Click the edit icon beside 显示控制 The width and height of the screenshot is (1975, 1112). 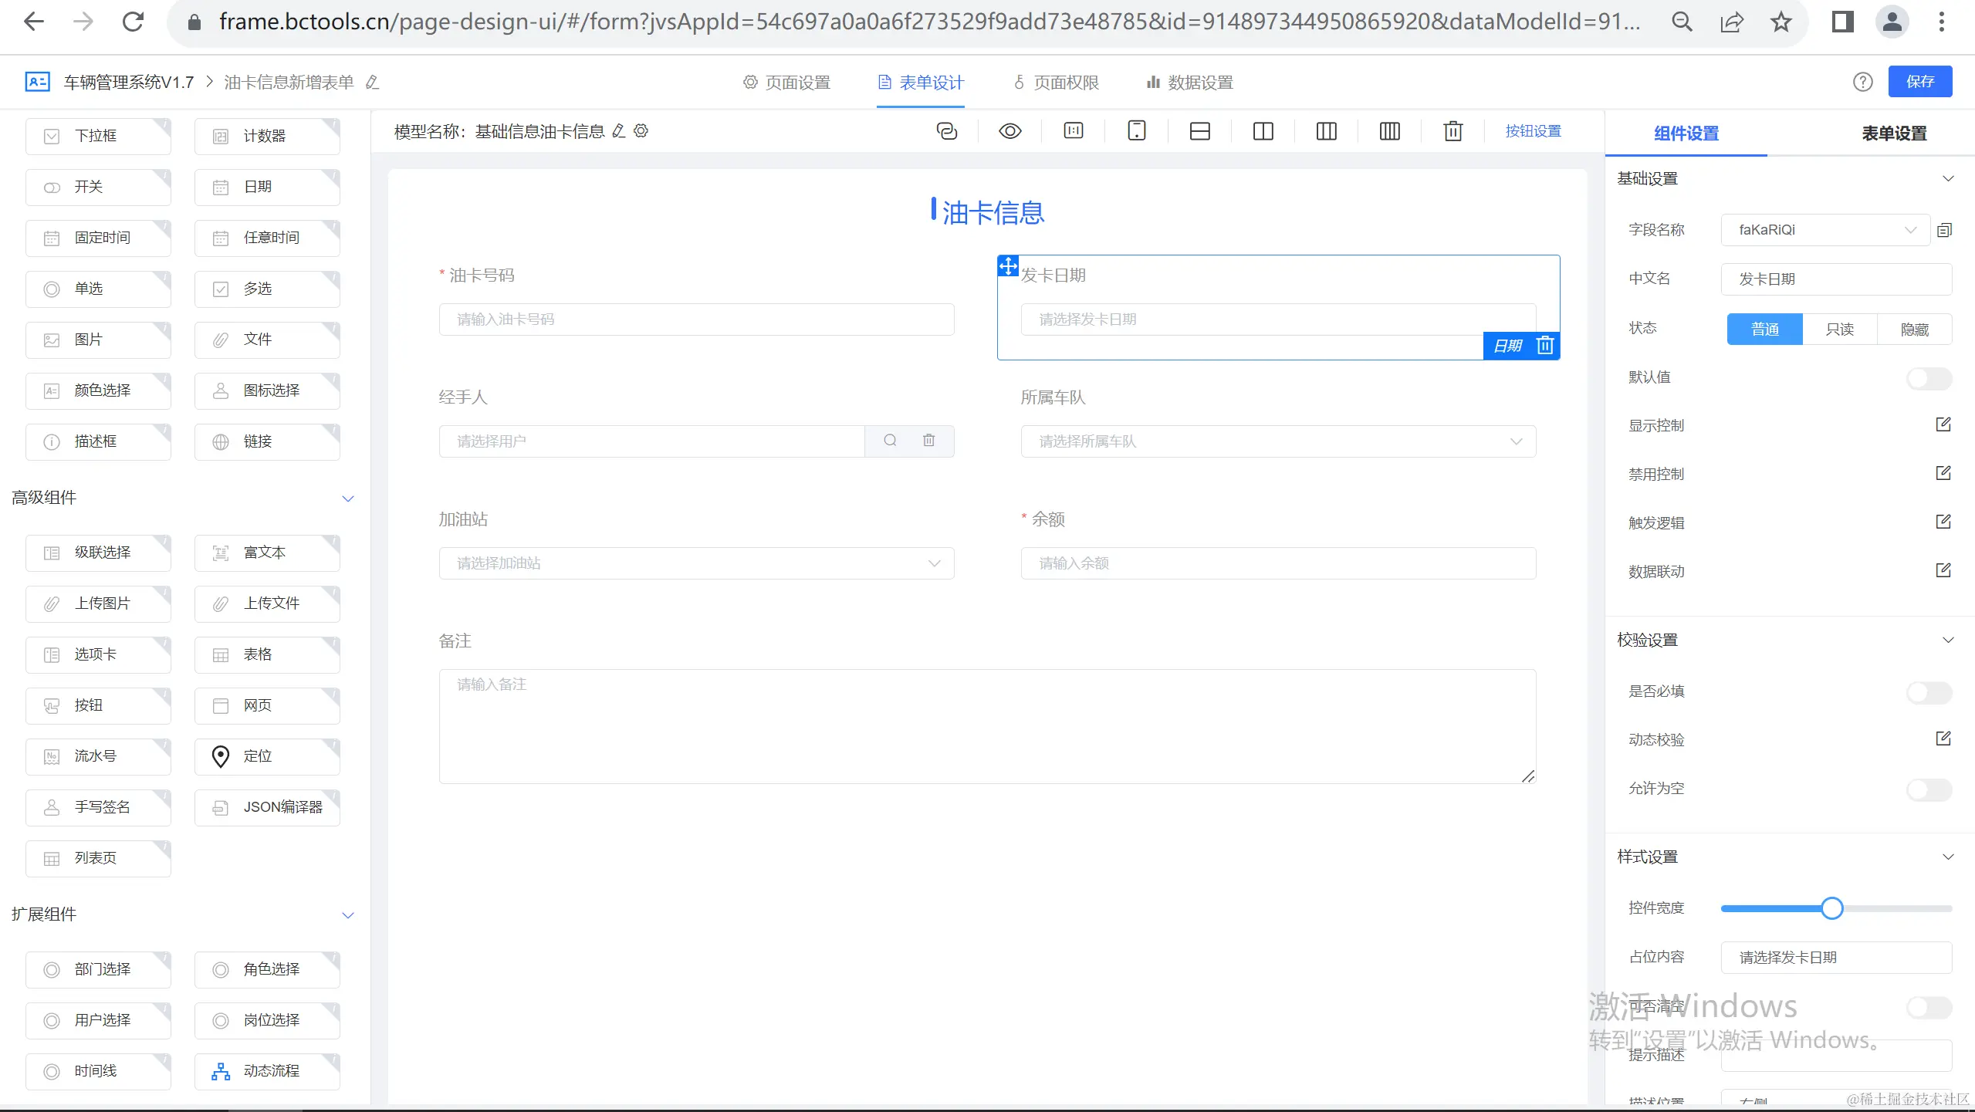click(x=1943, y=424)
